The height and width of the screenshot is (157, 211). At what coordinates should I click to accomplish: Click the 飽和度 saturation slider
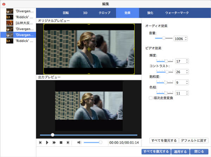[165, 82]
